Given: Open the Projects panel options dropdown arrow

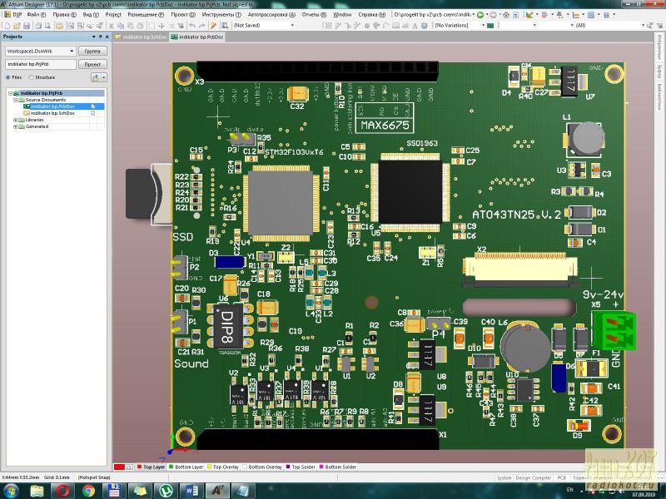Looking at the screenshot, I should point(93,37).
